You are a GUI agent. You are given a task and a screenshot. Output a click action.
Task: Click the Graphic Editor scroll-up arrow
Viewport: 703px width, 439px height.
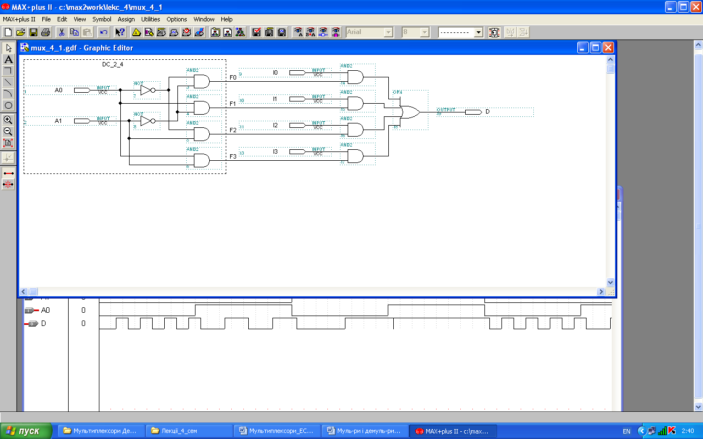(610, 59)
